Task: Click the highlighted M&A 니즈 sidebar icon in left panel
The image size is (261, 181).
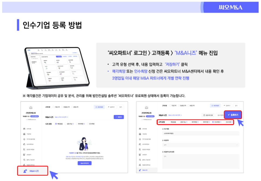Action: point(25,171)
